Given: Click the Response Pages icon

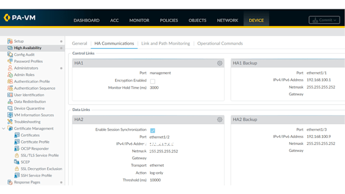Looking at the screenshot, I should click(10, 182).
